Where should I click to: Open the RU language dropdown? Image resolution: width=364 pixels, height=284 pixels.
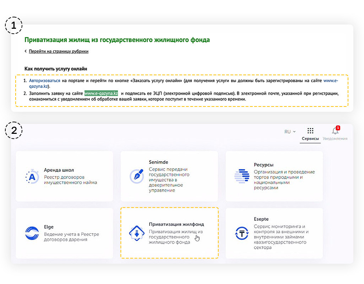coord(290,132)
